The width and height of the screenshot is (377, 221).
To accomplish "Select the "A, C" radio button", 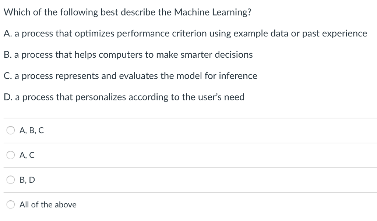I will [11, 155].
